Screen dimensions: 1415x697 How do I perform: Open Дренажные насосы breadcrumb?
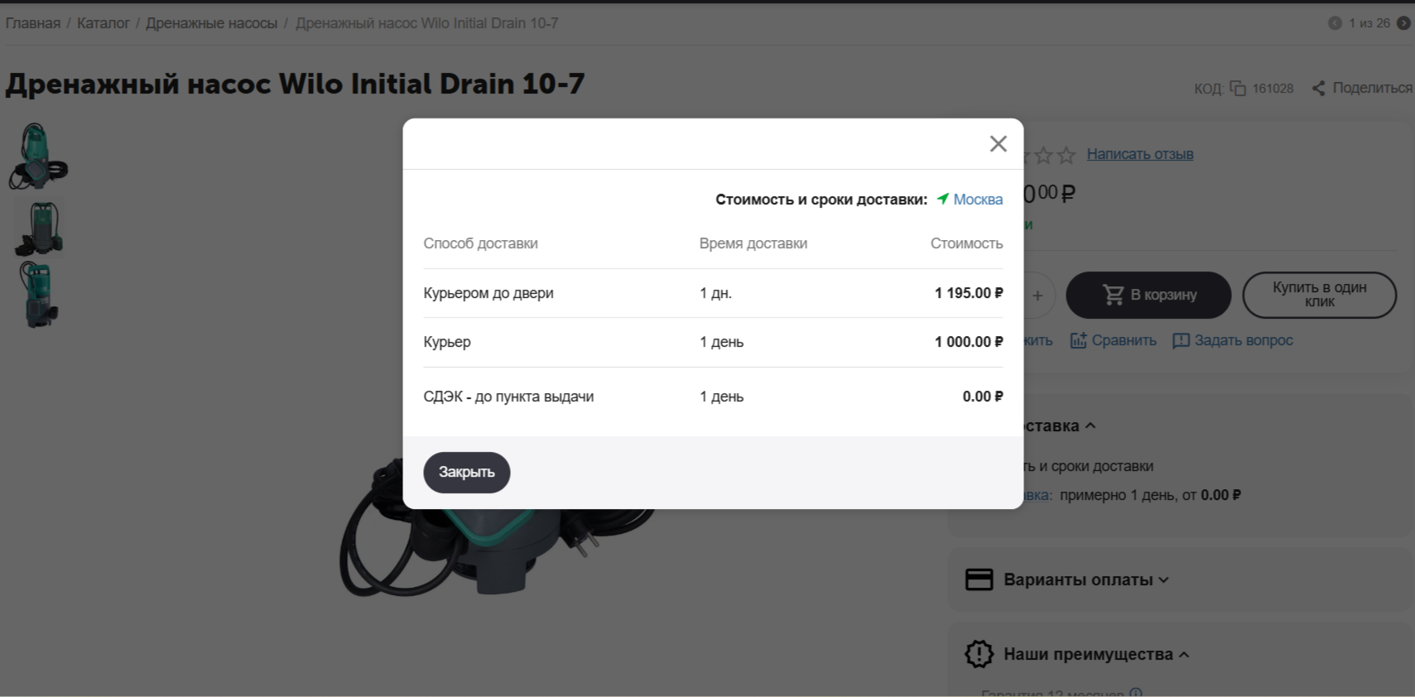pos(211,23)
